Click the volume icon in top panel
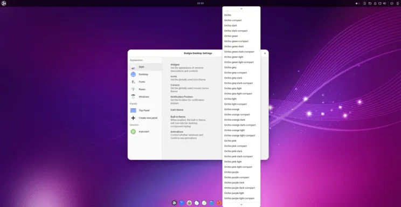Image resolution: width=401 pixels, height=207 pixels. 385,3
